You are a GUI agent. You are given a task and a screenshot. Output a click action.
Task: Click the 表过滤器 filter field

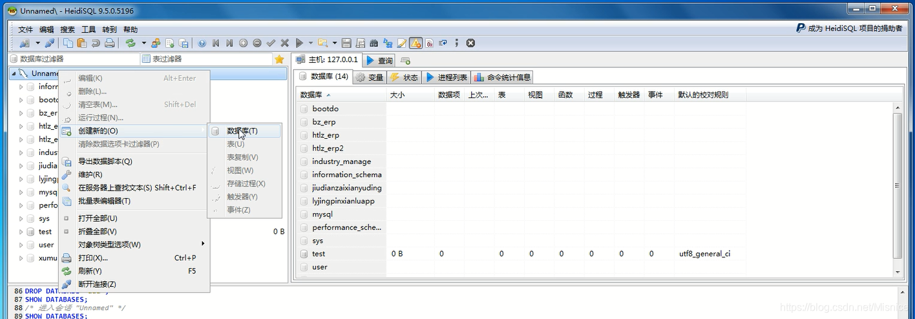(x=206, y=59)
